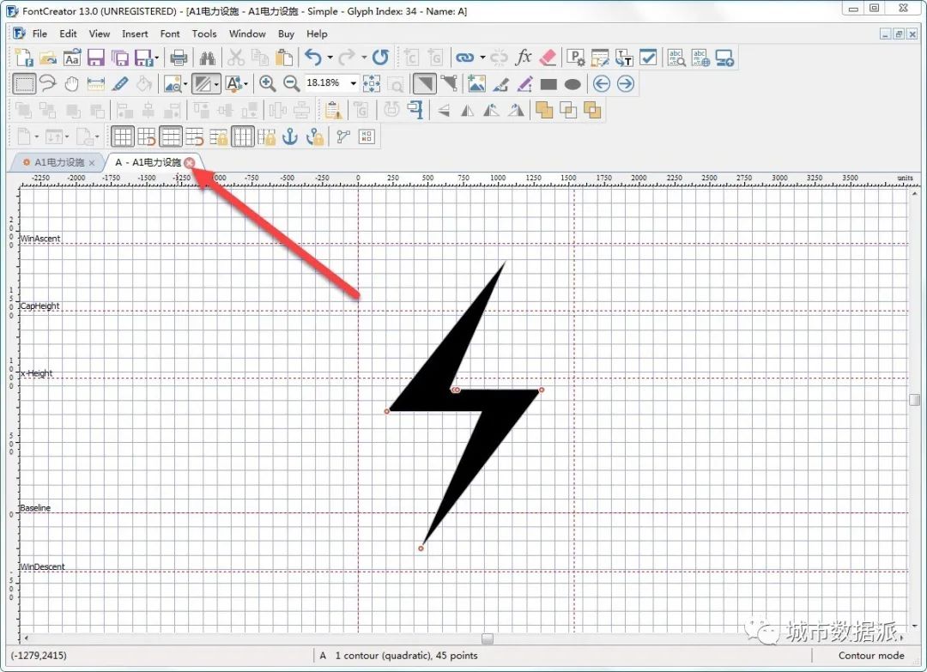Switch to the A1电力设施 font overview tab
This screenshot has width=927, height=672.
[x=59, y=162]
